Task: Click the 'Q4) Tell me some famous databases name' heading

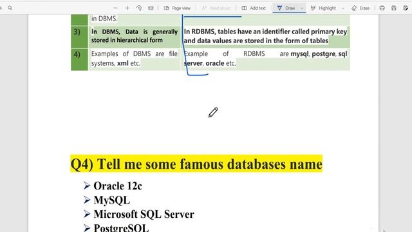Action: (196, 164)
